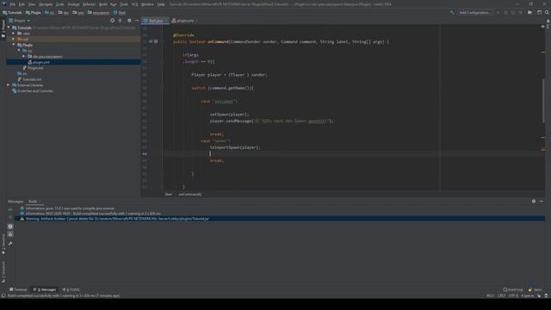Select the Artifacts builder warning row
Image resolution: width=551 pixels, height=310 pixels.
tap(280, 219)
